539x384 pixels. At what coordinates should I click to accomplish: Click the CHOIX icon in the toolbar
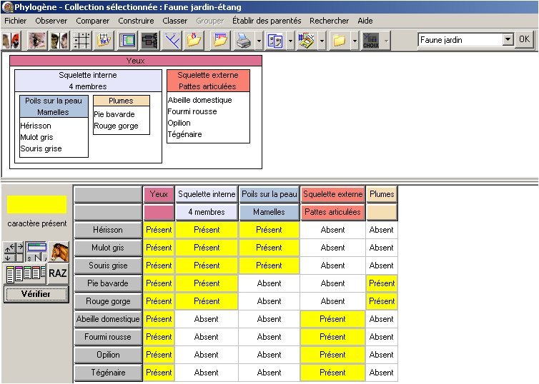click(371, 41)
